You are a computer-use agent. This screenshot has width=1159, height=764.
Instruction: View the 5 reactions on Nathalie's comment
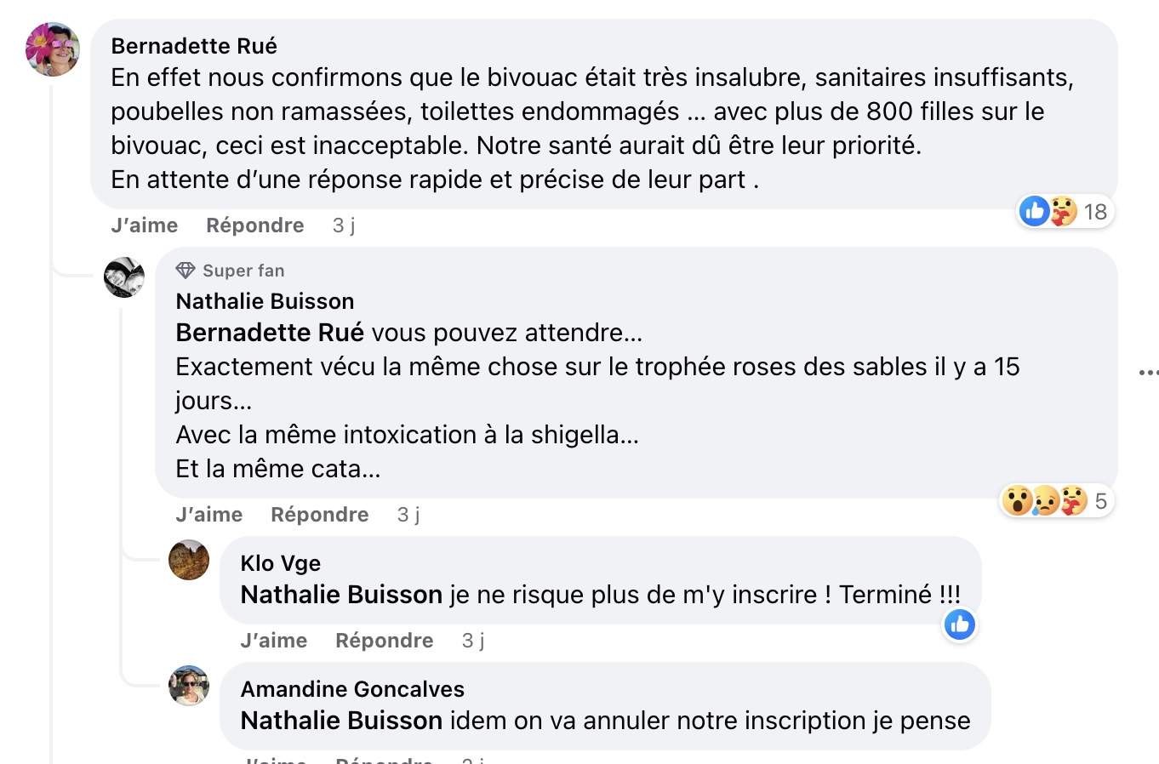(x=1055, y=501)
